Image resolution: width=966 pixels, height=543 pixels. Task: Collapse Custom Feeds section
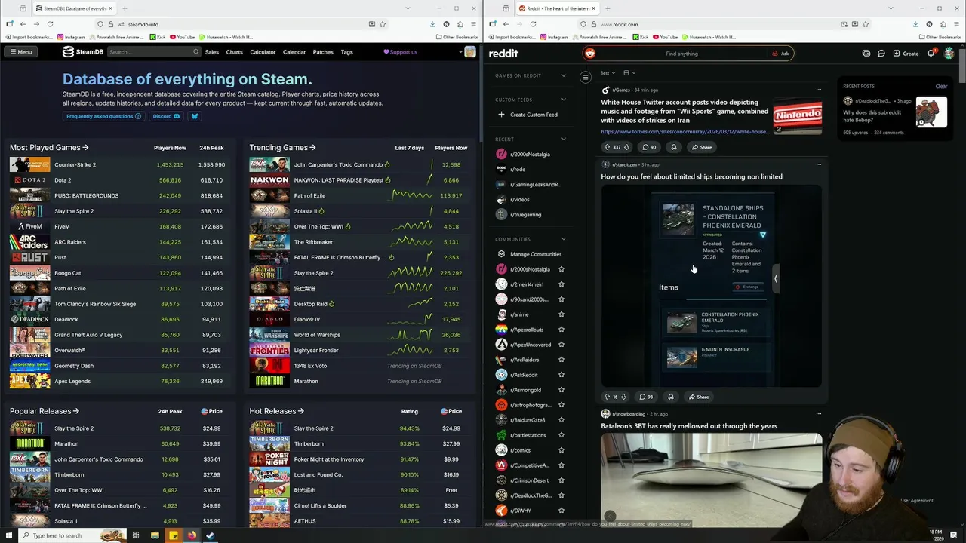coord(563,100)
